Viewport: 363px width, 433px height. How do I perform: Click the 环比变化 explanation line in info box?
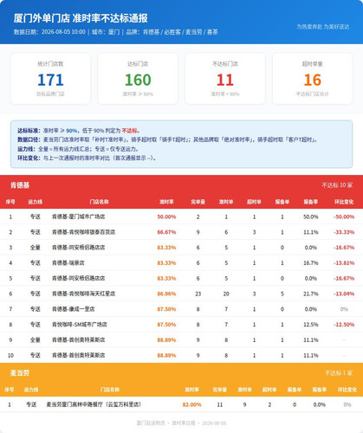tap(87, 158)
